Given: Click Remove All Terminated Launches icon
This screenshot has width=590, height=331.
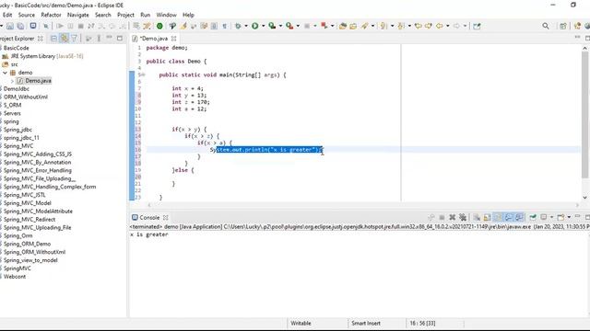Looking at the screenshot, I should click(463, 217).
